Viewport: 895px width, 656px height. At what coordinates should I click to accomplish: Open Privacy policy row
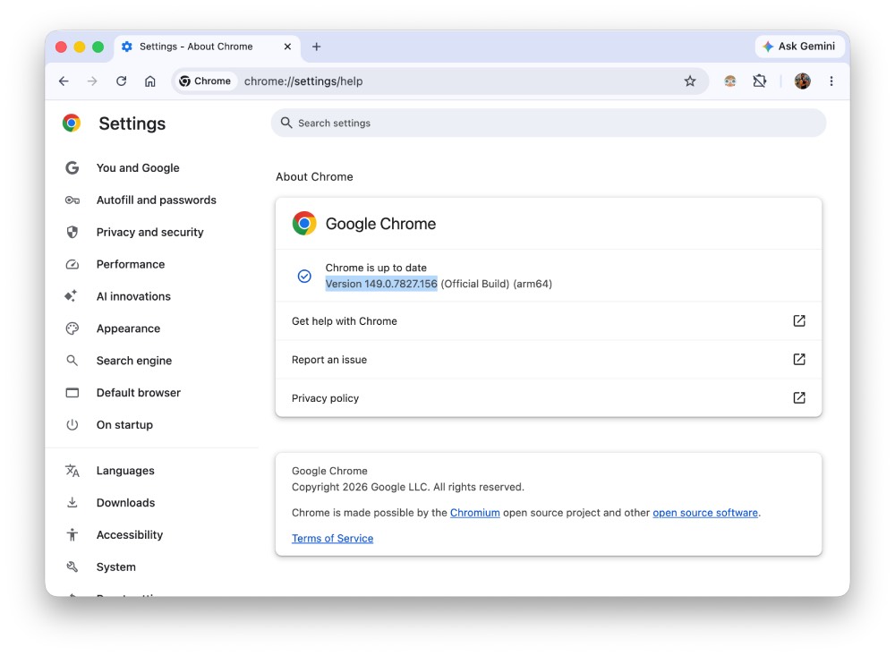coord(549,398)
